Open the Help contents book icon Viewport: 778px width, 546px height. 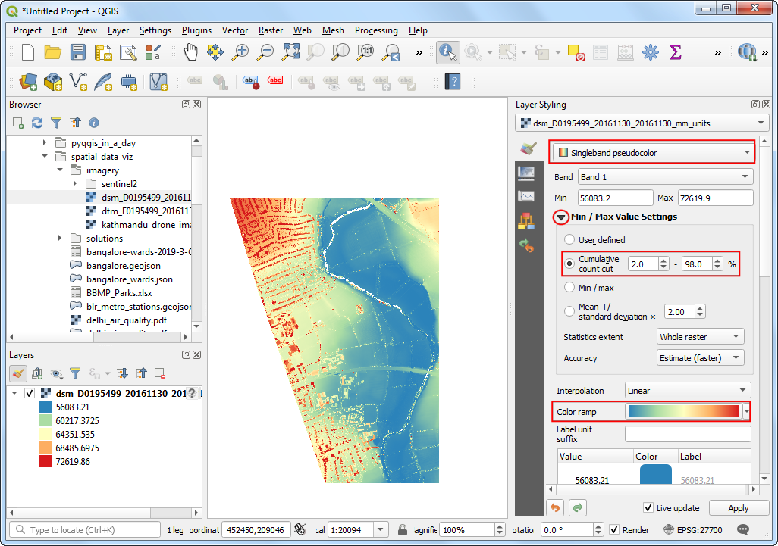click(x=453, y=81)
